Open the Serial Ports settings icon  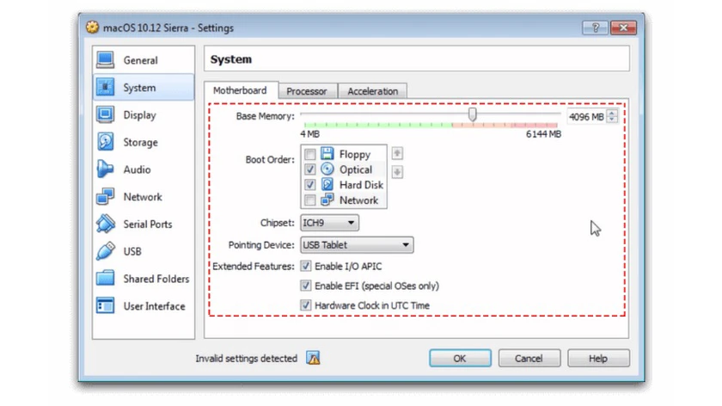click(x=106, y=224)
